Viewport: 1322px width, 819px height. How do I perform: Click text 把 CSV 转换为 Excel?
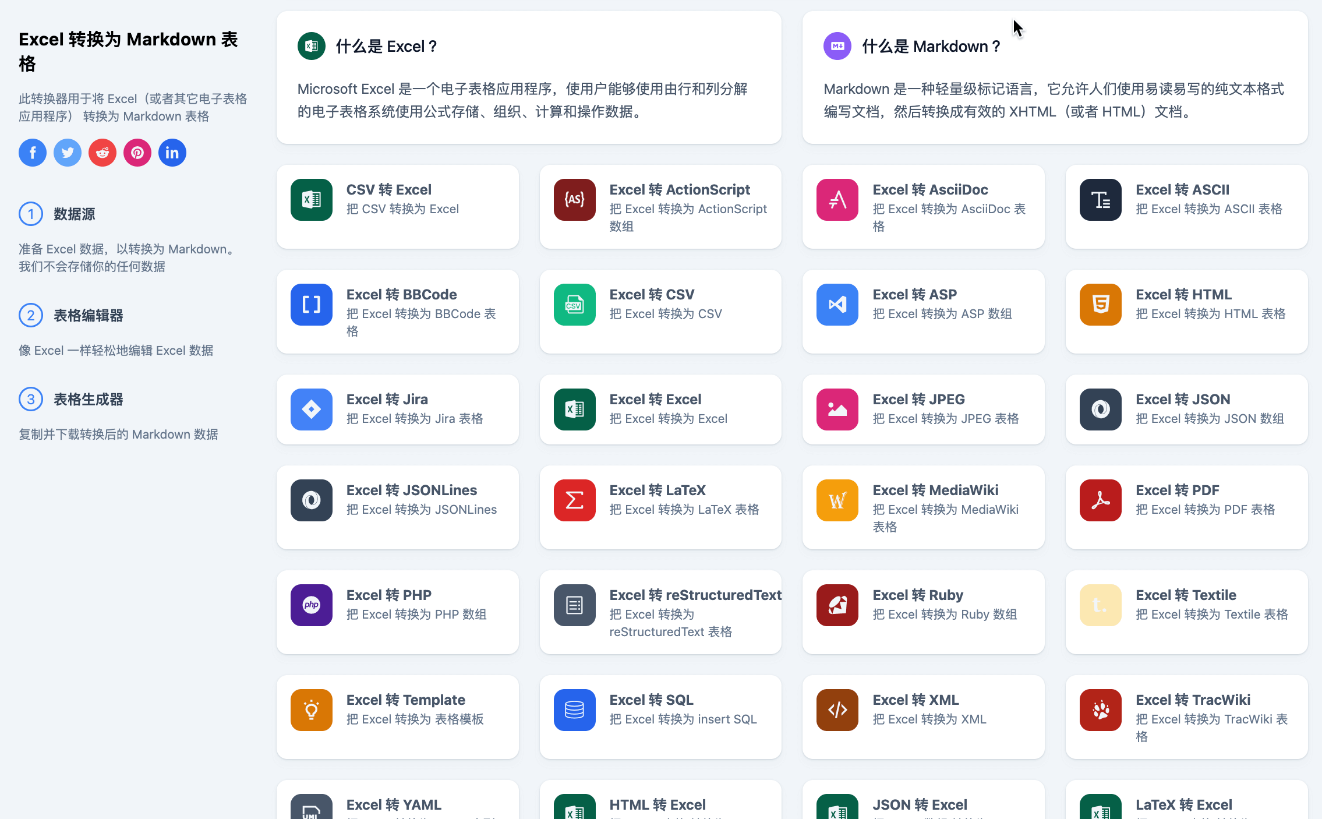[402, 209]
